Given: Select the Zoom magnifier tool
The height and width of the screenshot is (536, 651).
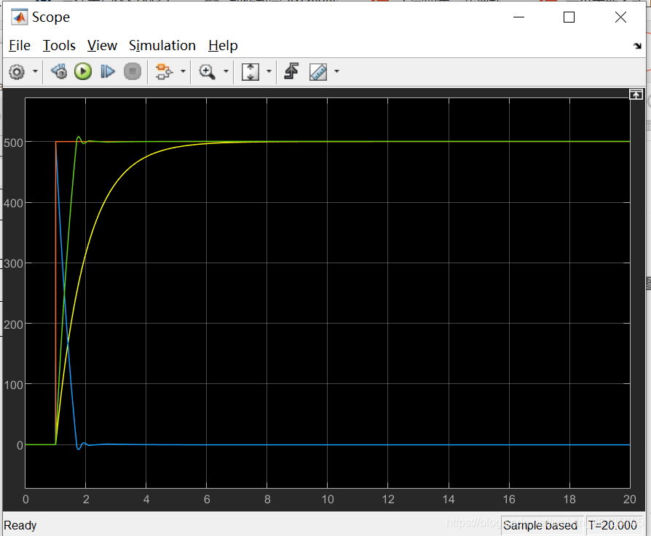Looking at the screenshot, I should [207, 72].
